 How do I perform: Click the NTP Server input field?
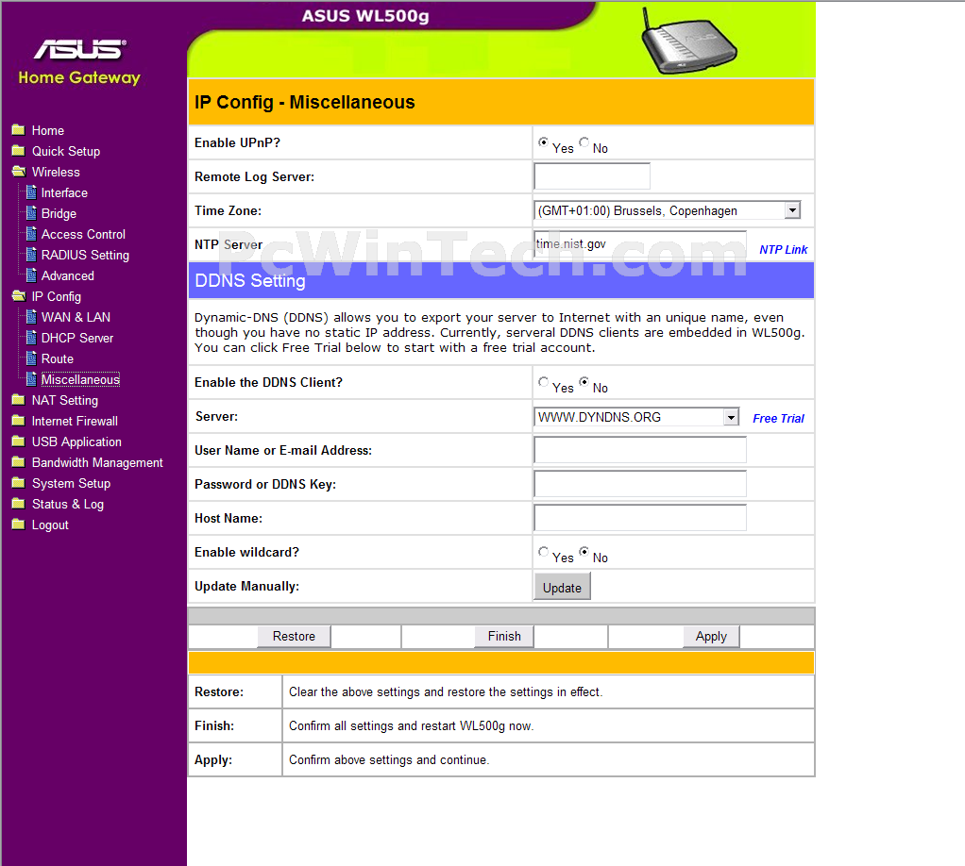click(640, 244)
